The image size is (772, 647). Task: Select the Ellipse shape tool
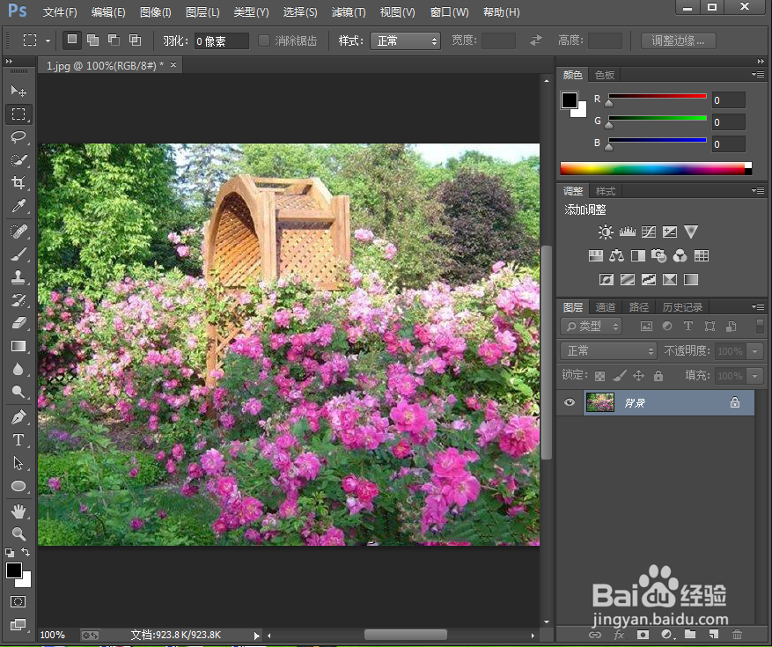coord(18,486)
